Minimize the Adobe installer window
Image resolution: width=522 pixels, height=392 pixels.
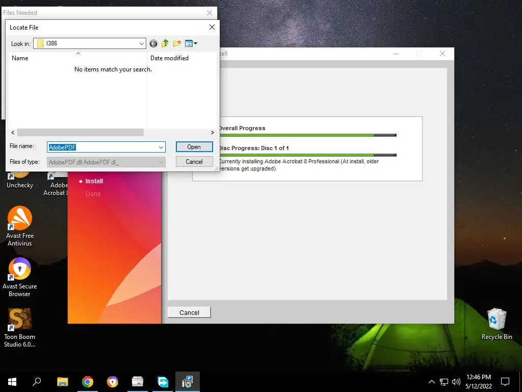coord(396,54)
